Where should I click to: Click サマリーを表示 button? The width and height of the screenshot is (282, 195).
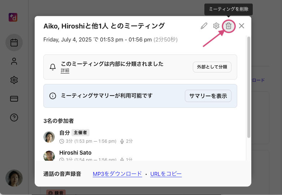tap(208, 96)
